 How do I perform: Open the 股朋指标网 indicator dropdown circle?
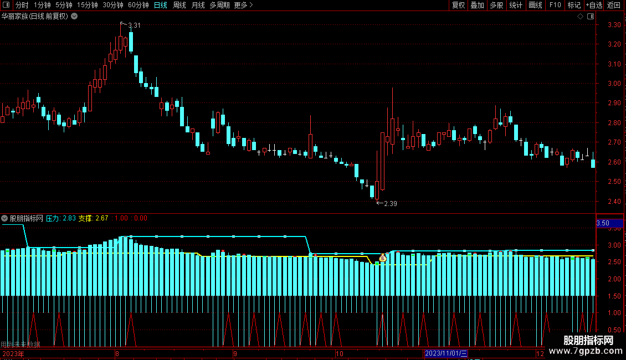pyautogui.click(x=4, y=218)
